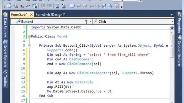Click 'Form5' class name on line 3

tap(62, 36)
